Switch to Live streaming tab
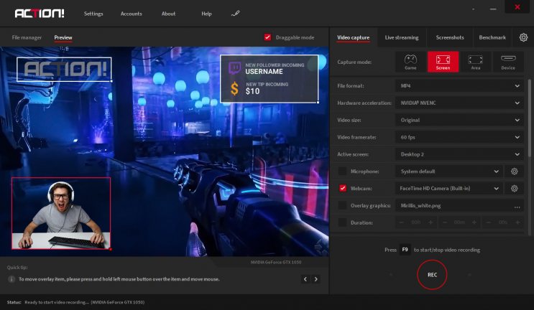The image size is (534, 310). click(x=402, y=37)
